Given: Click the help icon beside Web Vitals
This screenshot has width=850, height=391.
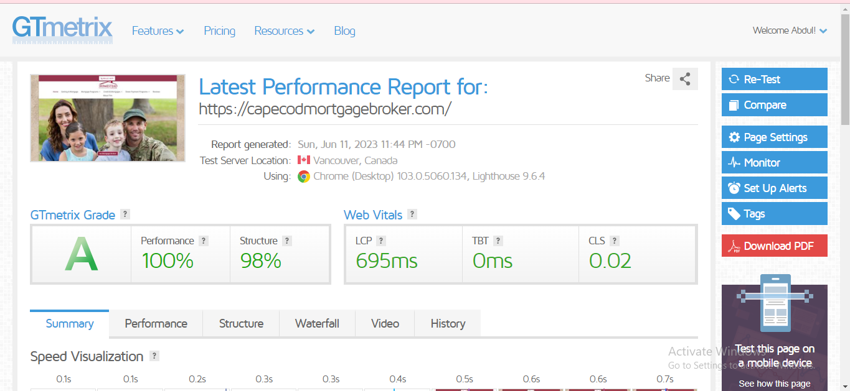Looking at the screenshot, I should click(412, 214).
